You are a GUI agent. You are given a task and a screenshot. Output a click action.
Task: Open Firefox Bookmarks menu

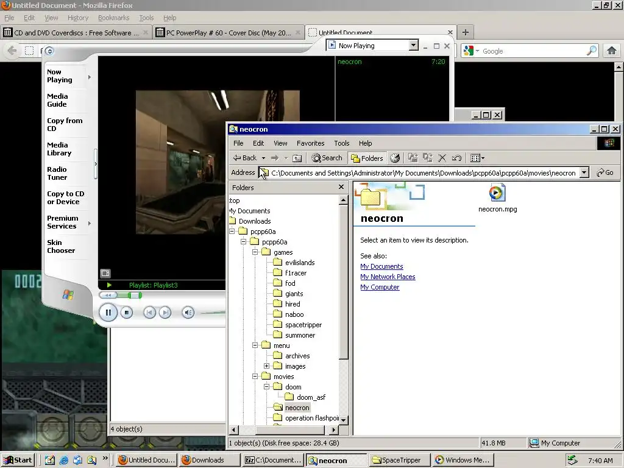click(x=114, y=18)
